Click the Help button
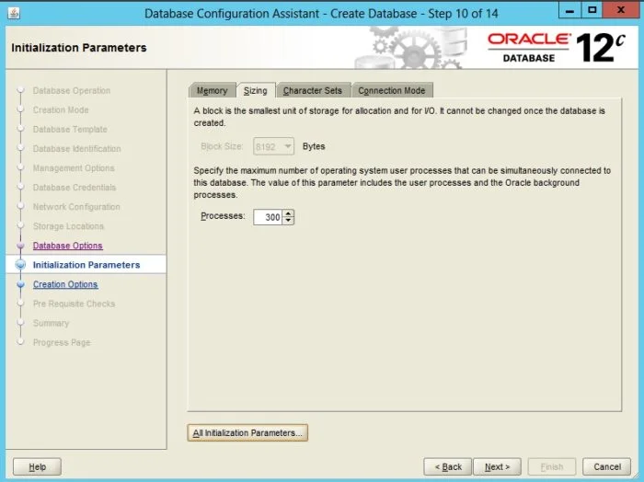644x482 pixels. 37,466
